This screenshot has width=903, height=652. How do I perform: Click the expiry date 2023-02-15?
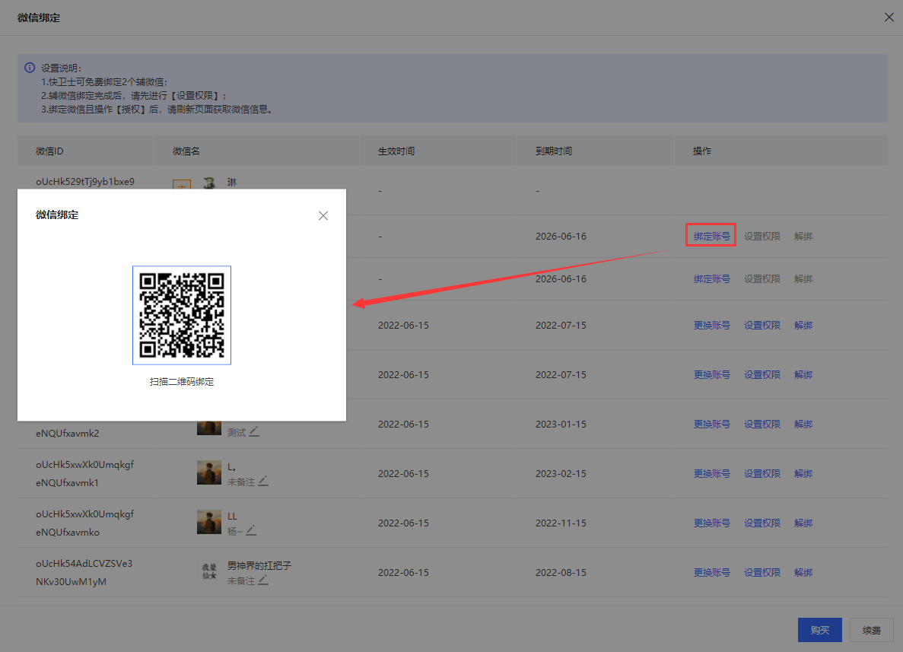point(561,473)
